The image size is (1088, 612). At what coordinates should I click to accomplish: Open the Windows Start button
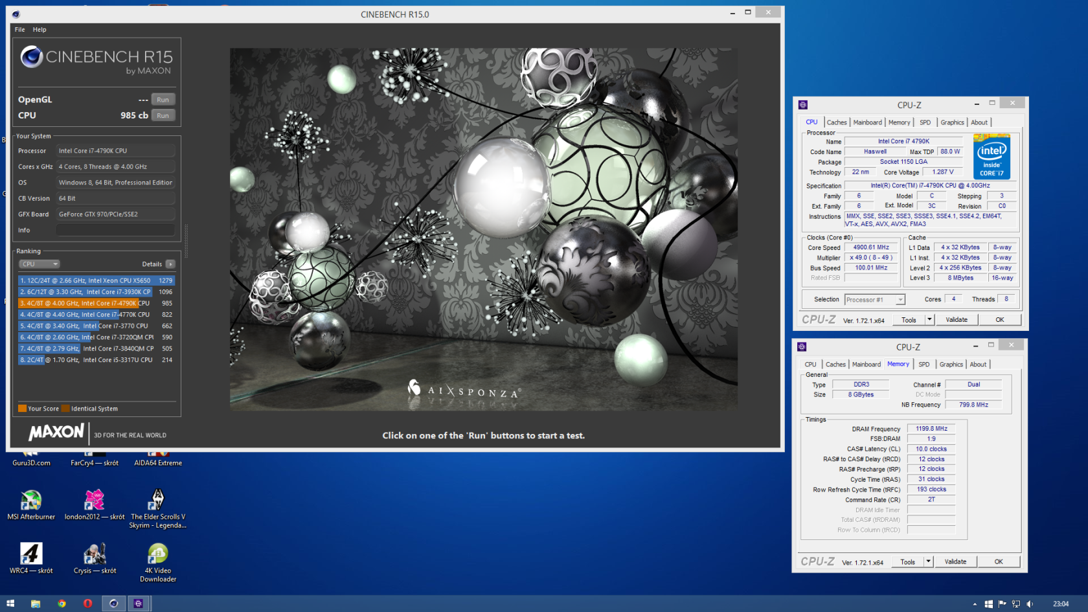pos(10,604)
